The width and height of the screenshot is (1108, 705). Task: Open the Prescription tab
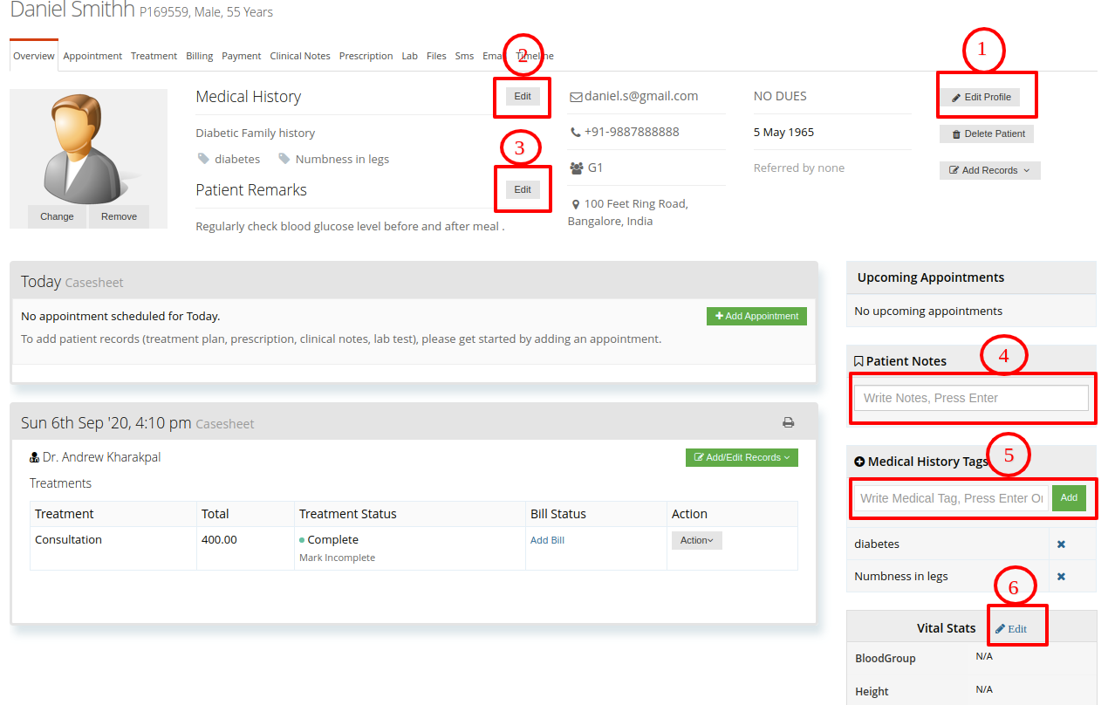pyautogui.click(x=366, y=56)
